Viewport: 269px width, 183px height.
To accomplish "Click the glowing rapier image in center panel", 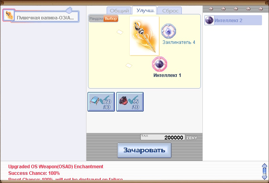I will tap(144, 36).
